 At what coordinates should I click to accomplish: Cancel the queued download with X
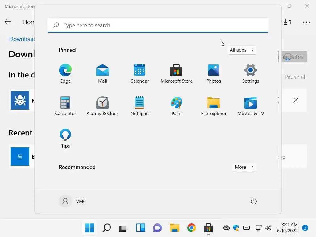click(296, 100)
